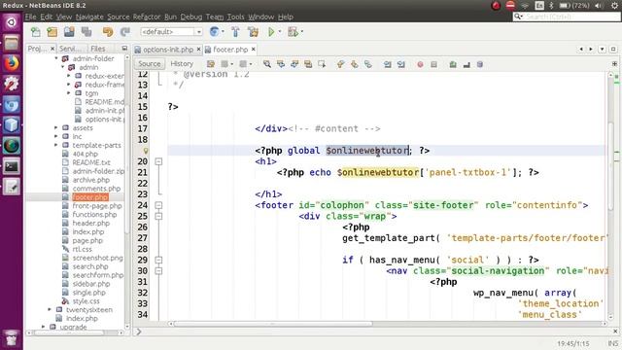622x350 pixels.
Task: Open the project configuration <default> dropdown
Action: pos(171,32)
